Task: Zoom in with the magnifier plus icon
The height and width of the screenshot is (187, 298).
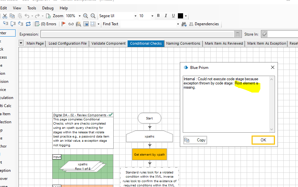Action: pyautogui.click(x=86, y=16)
